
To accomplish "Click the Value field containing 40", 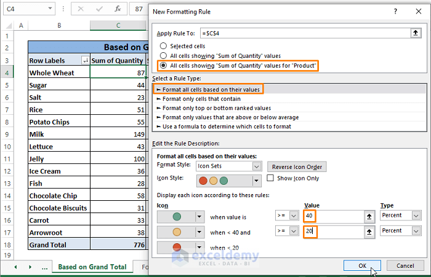I will [334, 216].
